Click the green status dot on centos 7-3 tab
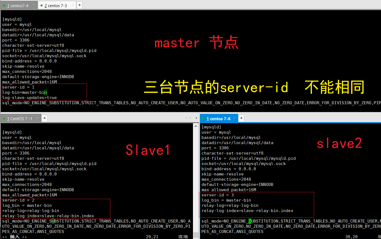The width and height of the screenshot is (381, 239). click(x=41, y=6)
